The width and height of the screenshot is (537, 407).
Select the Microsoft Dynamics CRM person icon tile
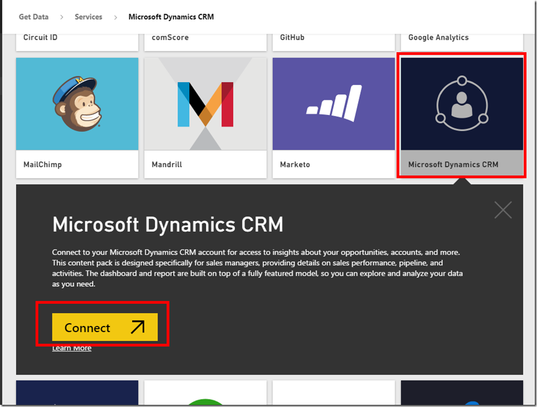pyautogui.click(x=462, y=104)
